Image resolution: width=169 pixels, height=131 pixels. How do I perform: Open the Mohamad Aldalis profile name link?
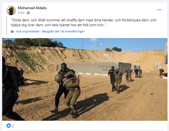click(32, 8)
